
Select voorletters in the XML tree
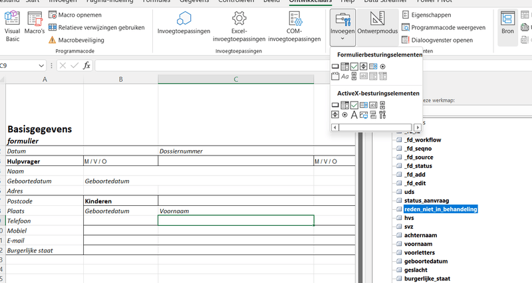(420, 252)
